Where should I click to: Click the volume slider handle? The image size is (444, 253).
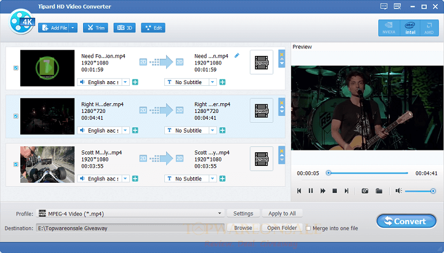433,191
